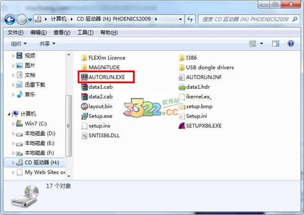Select the FLEXlm Licence folder icon
This screenshot has height=215, width=304.
point(84,58)
